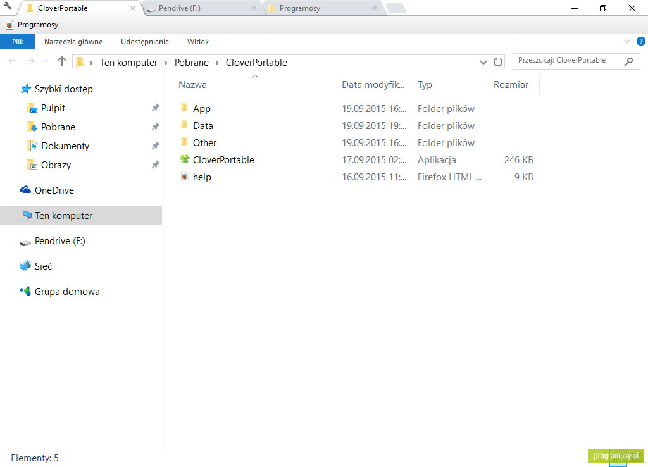
Task: Click pin icon next to Pobrane
Action: [156, 127]
